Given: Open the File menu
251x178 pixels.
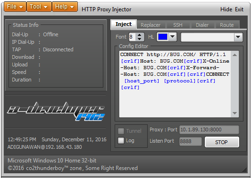Looking at the screenshot, I should click(15, 7).
